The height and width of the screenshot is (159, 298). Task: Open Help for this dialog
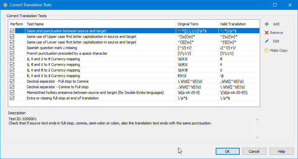(x=281, y=151)
